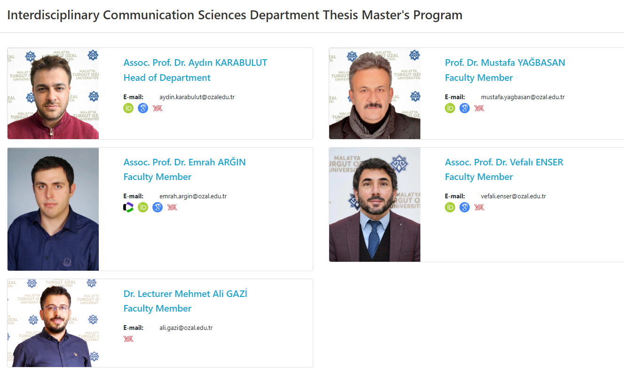Click Prof. Dr. Mustafa YAĞBASAN name link
This screenshot has width=624, height=375.
[x=505, y=62]
